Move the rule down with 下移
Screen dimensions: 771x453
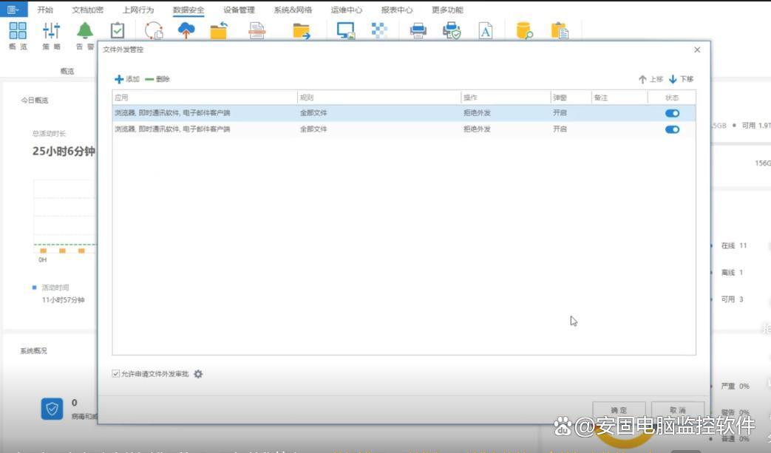click(681, 79)
